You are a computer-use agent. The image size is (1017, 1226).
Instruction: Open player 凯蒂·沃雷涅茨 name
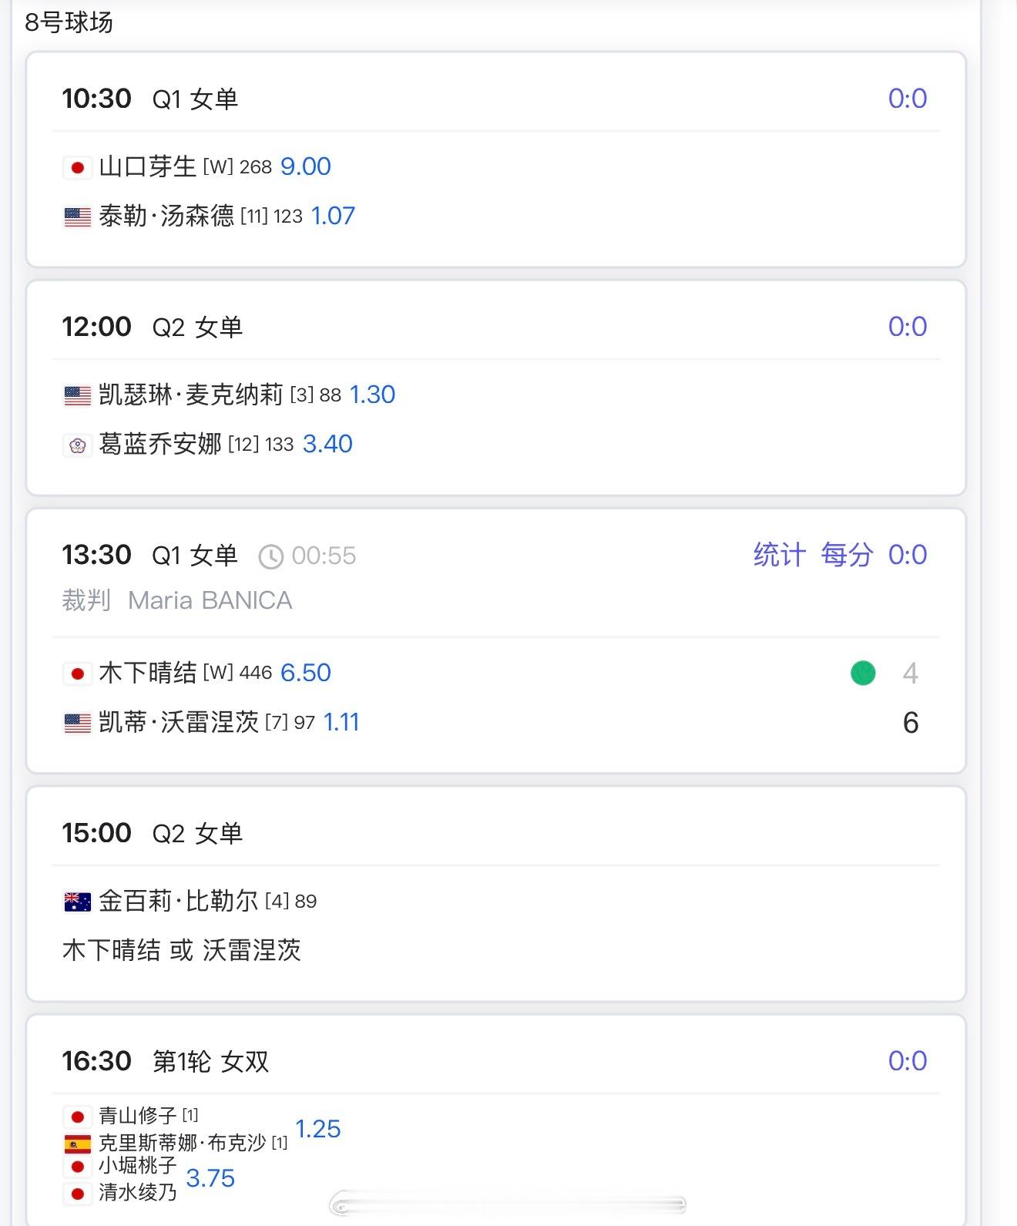point(179,722)
